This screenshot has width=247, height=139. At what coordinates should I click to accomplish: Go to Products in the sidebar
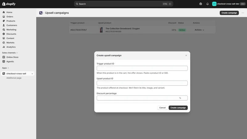coord(11,21)
